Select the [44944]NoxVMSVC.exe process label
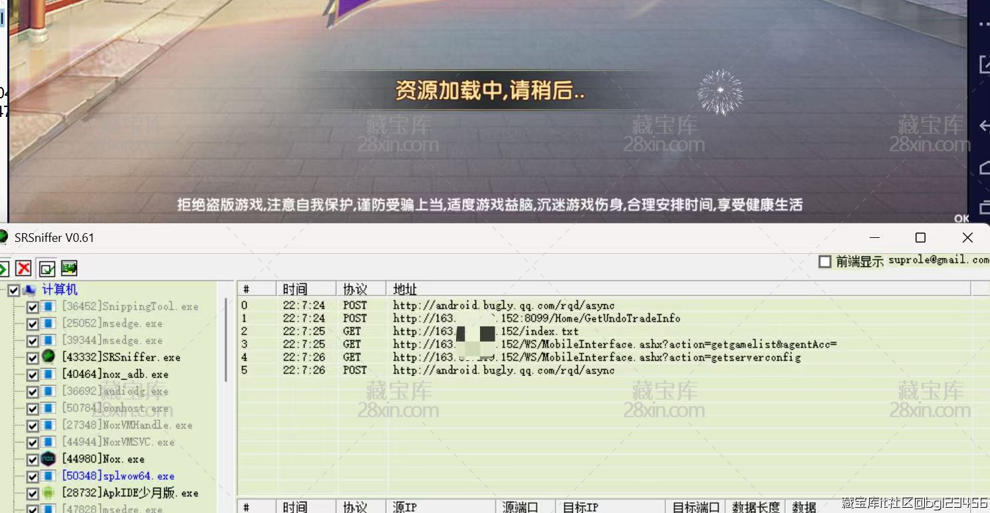990x513 pixels. (118, 442)
